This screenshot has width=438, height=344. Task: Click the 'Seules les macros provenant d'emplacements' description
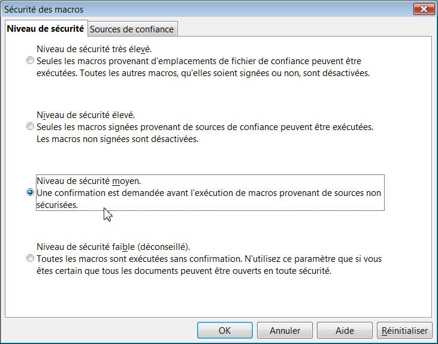199,61
